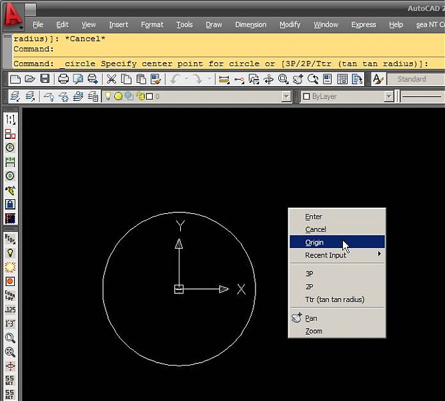The height and width of the screenshot is (401, 445).
Task: Choose the 3P circle option
Action: [x=337, y=274]
